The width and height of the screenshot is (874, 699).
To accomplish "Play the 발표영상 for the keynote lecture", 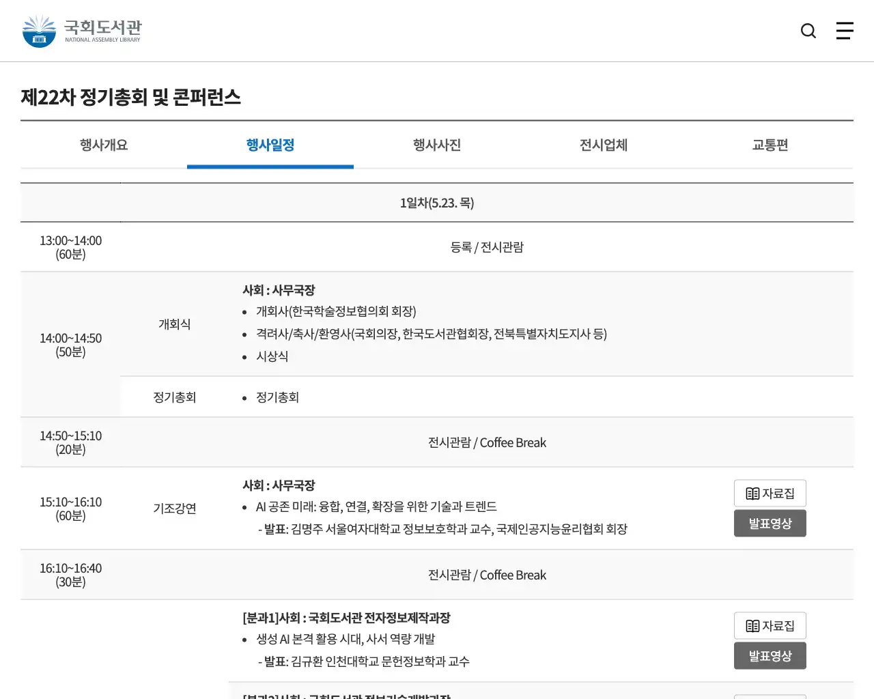I will pos(770,523).
